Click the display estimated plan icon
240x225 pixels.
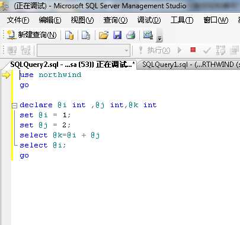[x=220, y=50]
